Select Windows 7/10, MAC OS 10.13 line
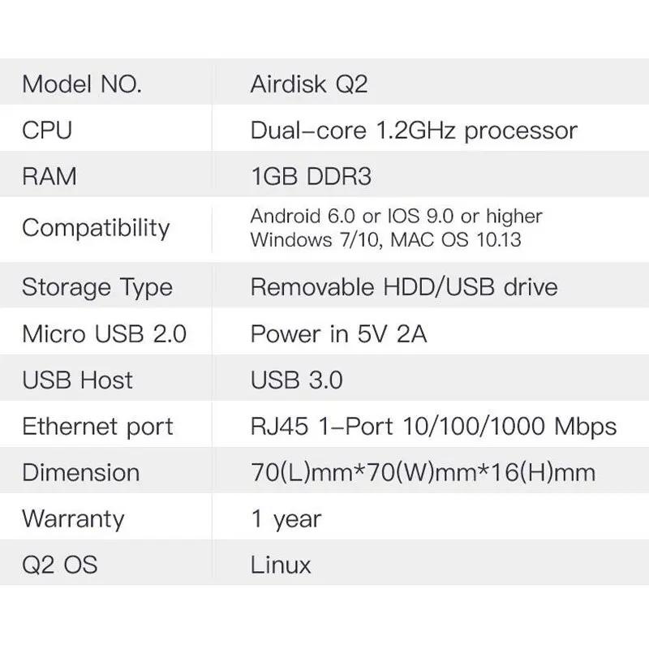 (386, 239)
